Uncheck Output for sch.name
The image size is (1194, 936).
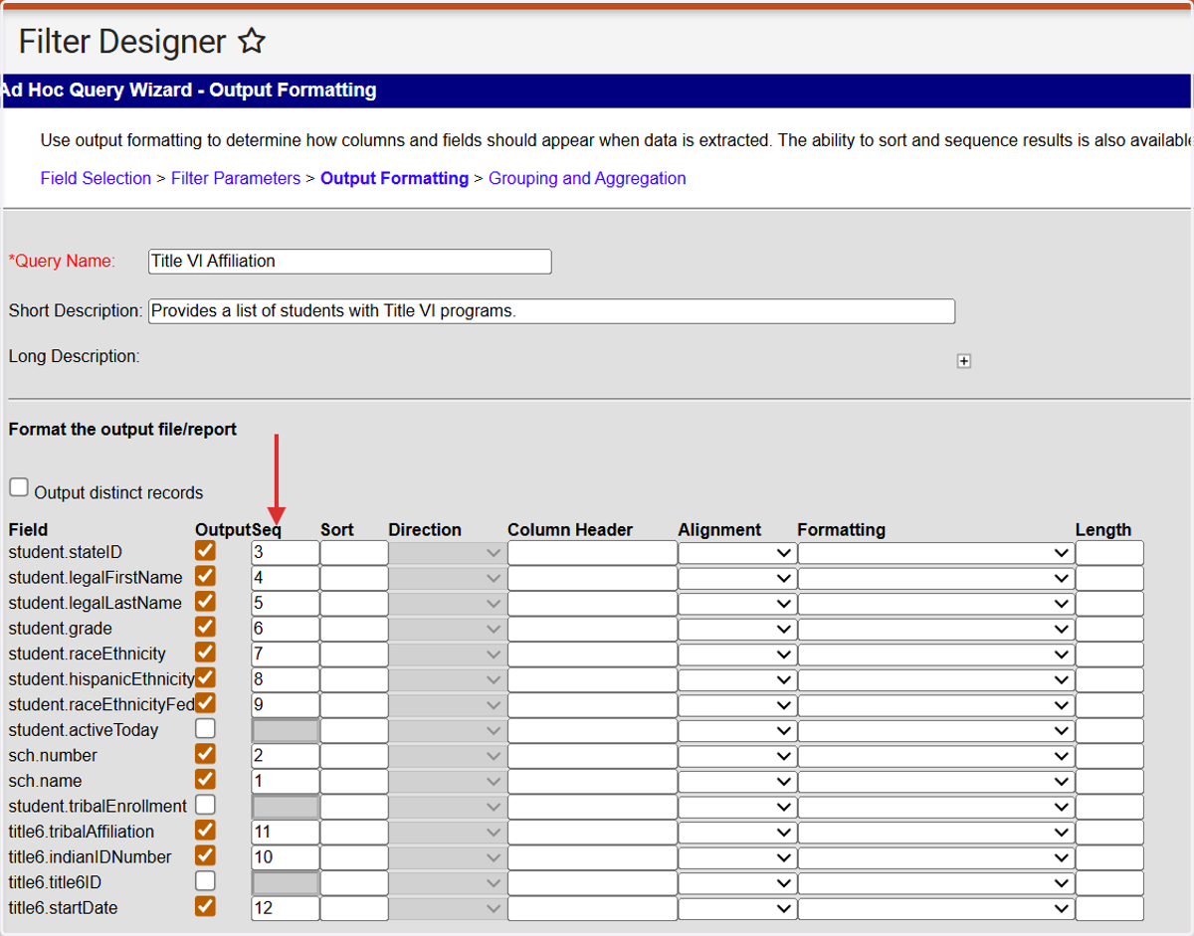click(x=206, y=779)
